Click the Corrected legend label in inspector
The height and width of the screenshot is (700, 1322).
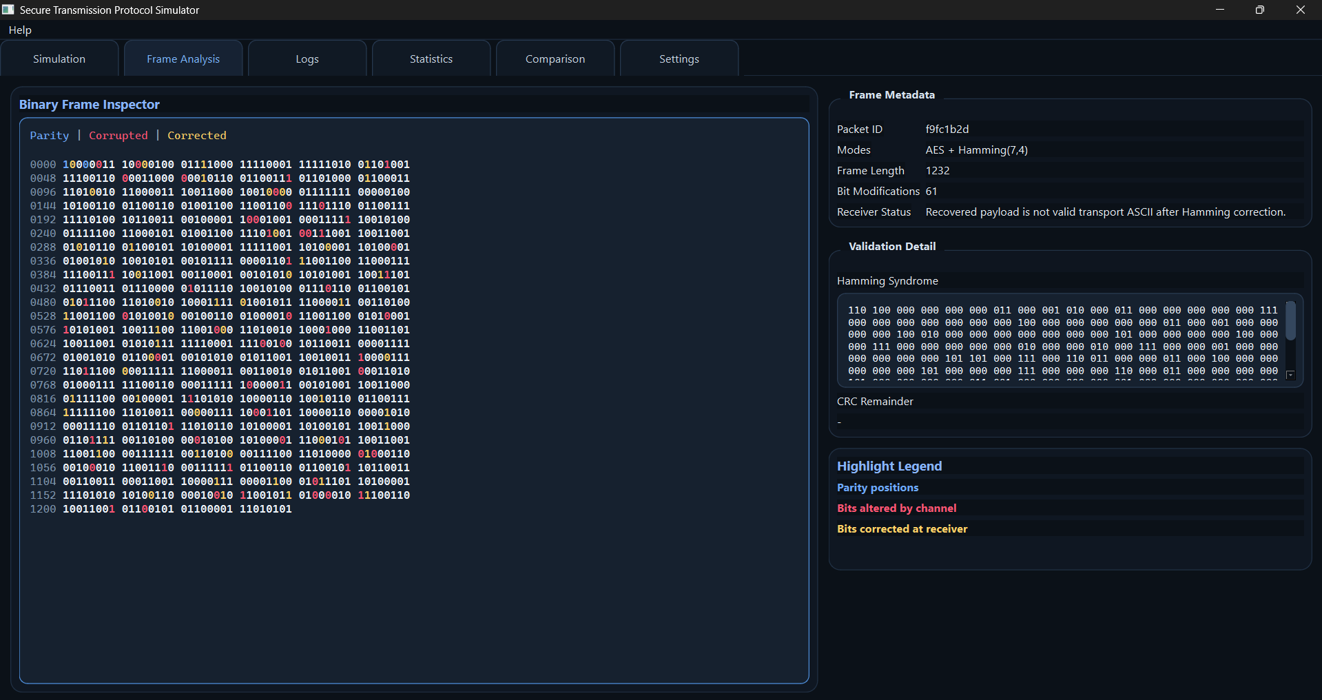197,136
